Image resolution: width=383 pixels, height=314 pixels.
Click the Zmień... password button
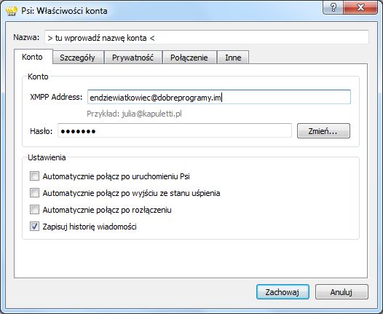(x=323, y=131)
